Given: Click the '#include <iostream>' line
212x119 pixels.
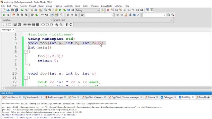Looking at the screenshot, I should tap(51, 34).
